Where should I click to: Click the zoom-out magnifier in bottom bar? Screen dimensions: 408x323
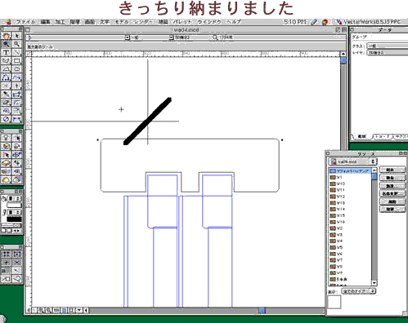(48, 310)
